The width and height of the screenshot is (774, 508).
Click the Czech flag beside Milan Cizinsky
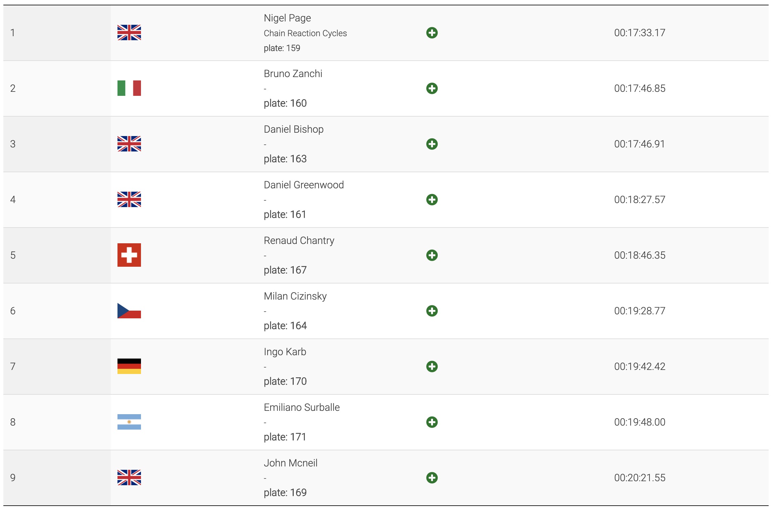(x=129, y=311)
